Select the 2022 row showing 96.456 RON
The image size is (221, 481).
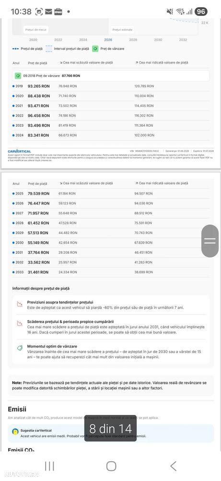(x=111, y=116)
